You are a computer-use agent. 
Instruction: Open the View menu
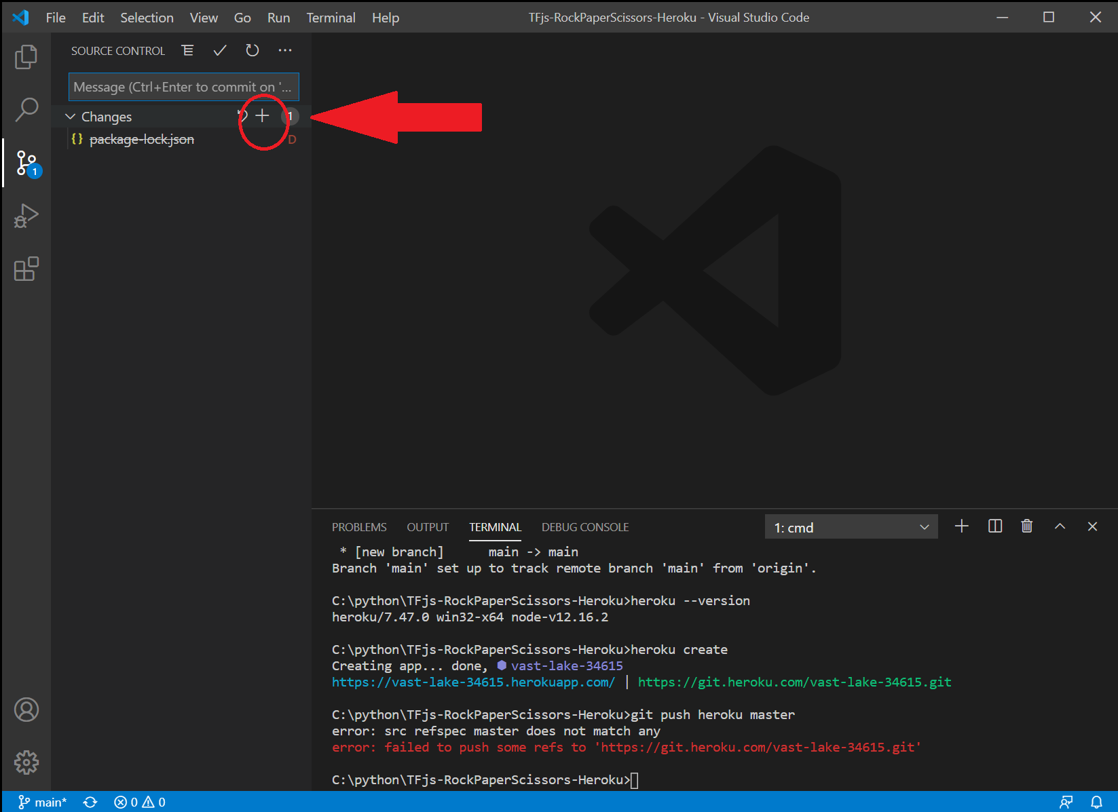(204, 18)
